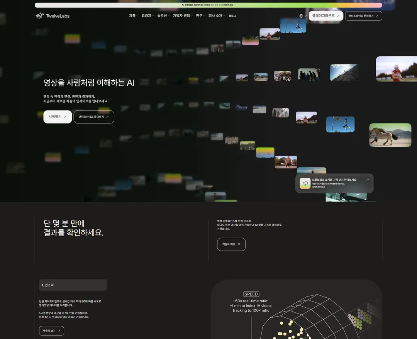417x339 pixels.
Task: Open the globe language selector
Action: [x=303, y=16]
